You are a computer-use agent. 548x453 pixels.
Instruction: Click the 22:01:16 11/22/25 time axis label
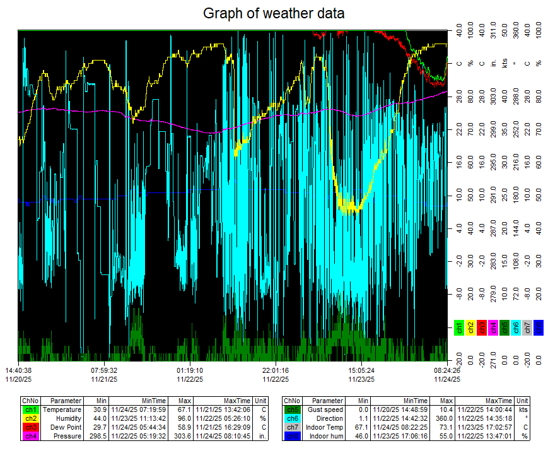276,375
